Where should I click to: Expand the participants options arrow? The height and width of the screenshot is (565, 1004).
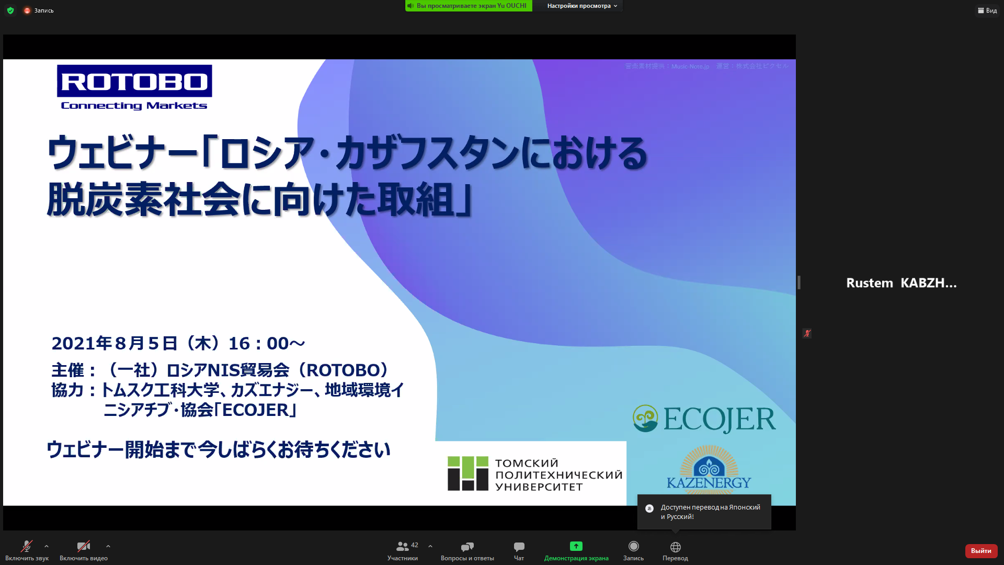(430, 546)
